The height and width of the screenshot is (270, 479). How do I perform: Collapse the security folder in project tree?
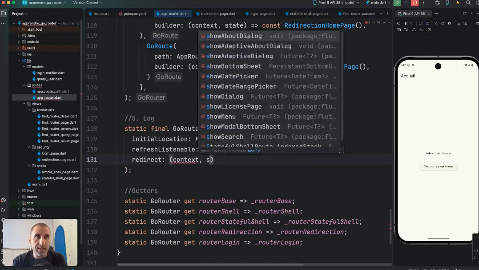click(x=29, y=147)
